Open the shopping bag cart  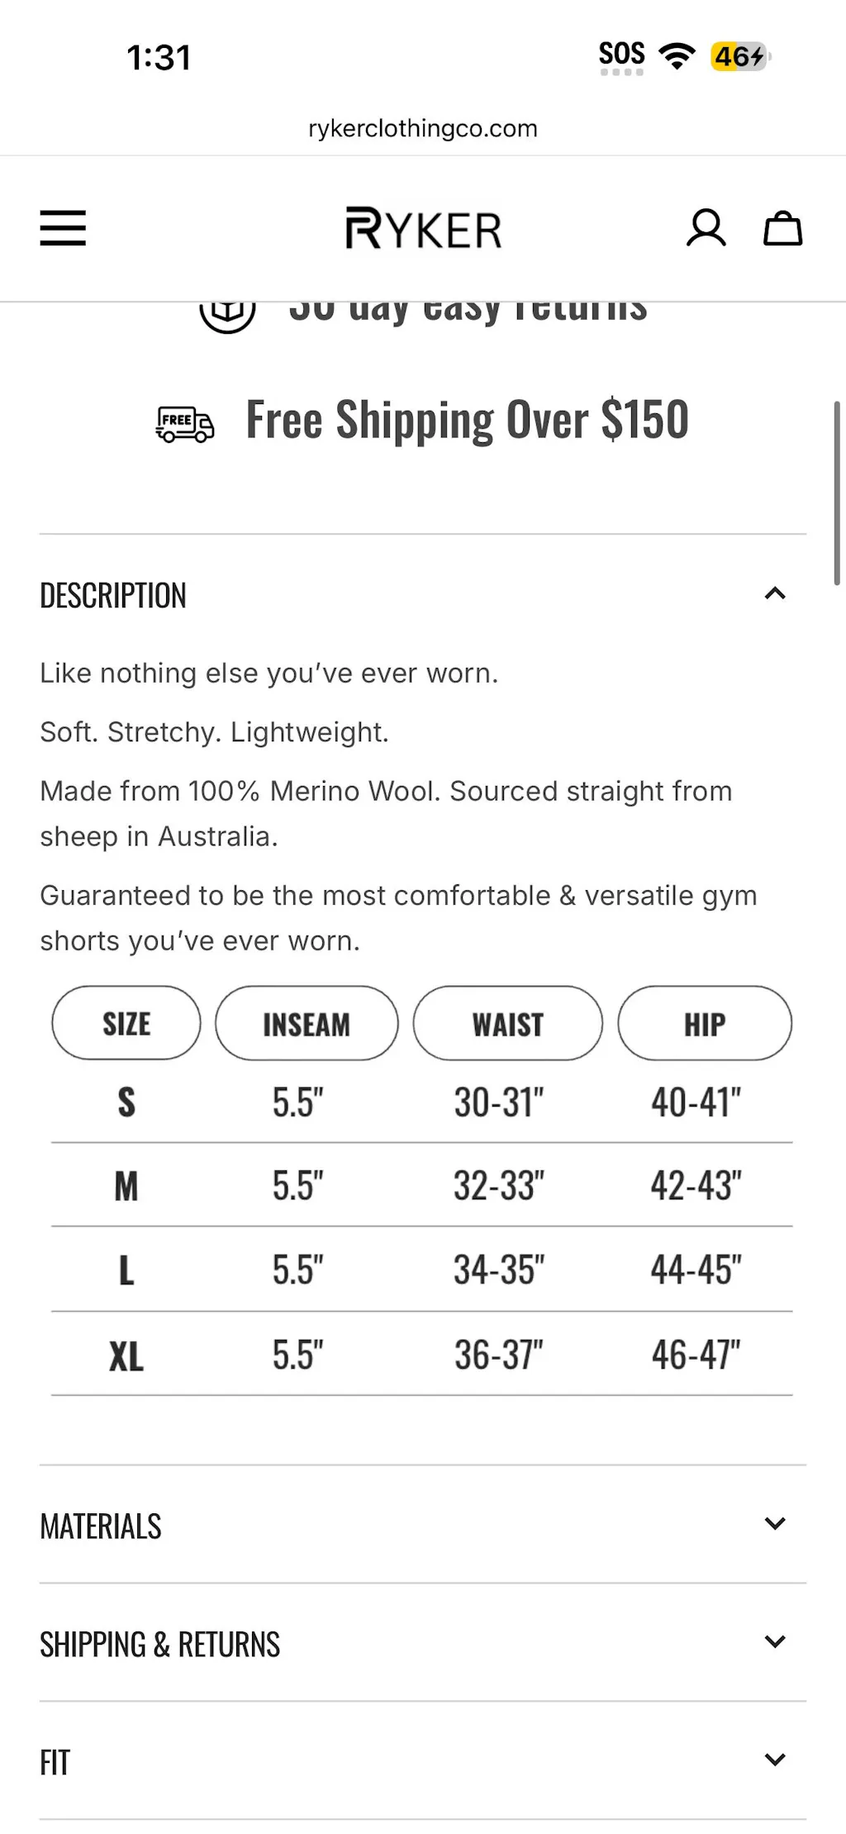coord(782,228)
